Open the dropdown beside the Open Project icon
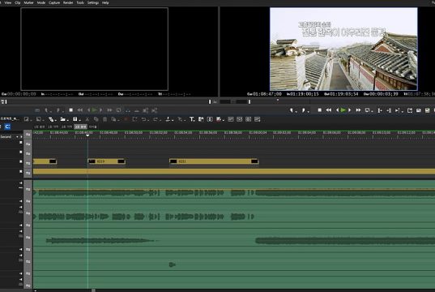 (x=67, y=120)
